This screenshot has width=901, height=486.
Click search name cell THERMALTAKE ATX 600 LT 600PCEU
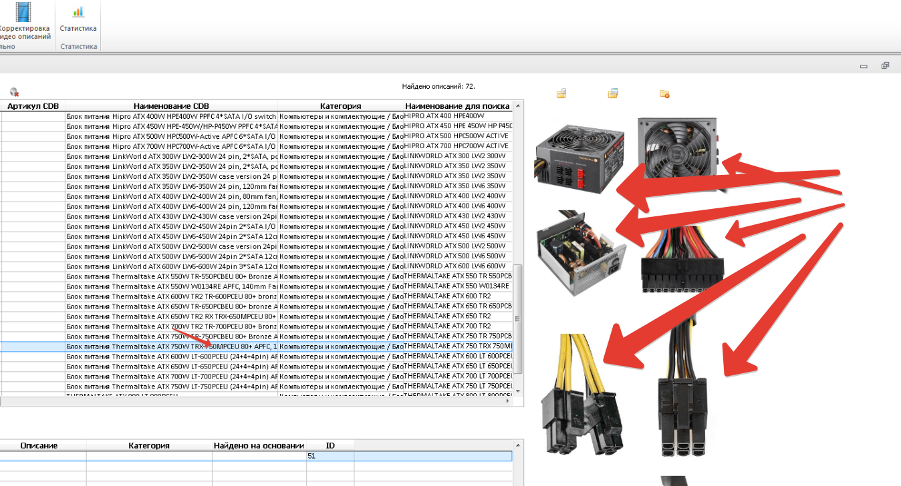pyautogui.click(x=458, y=356)
